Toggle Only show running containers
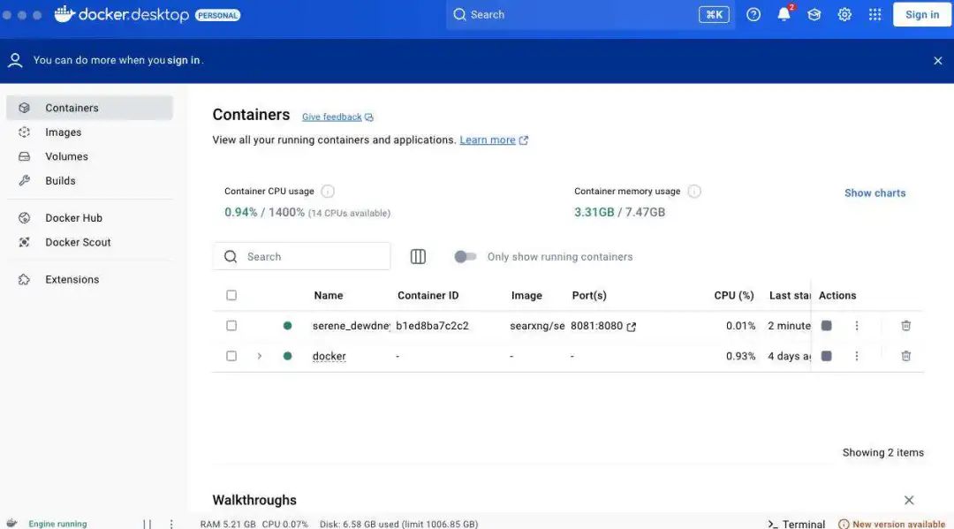Viewport: 954px width, 529px height. coord(466,257)
